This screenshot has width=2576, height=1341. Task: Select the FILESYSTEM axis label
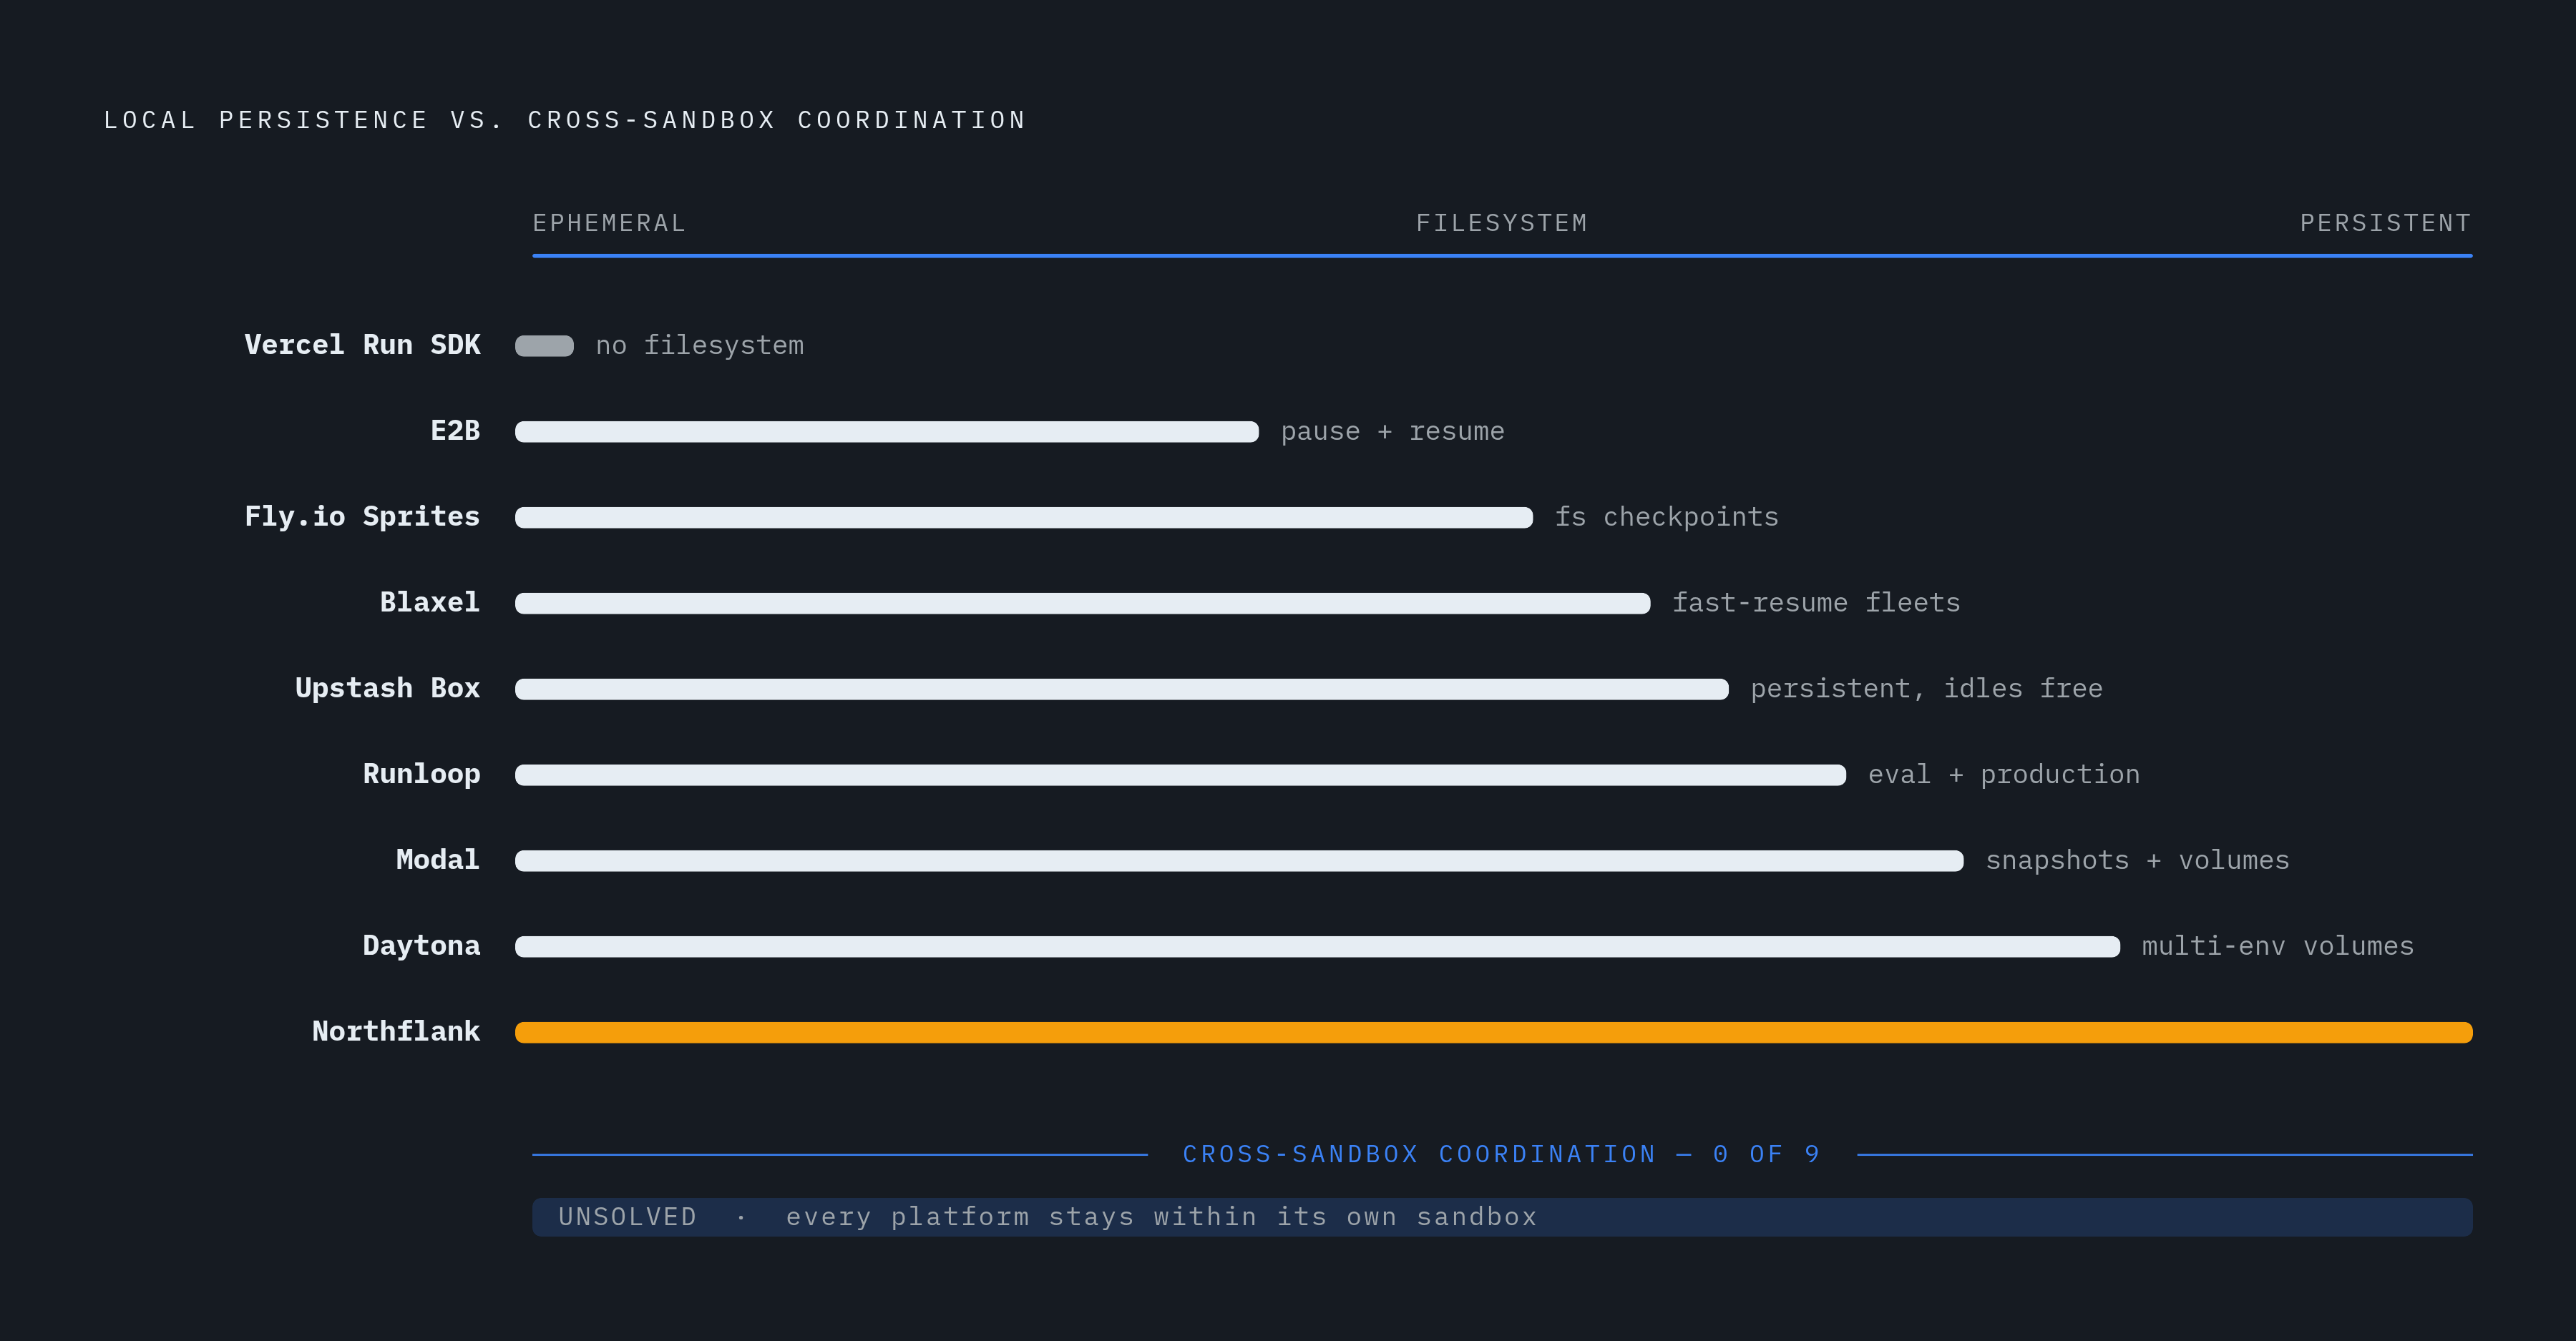click(1501, 223)
